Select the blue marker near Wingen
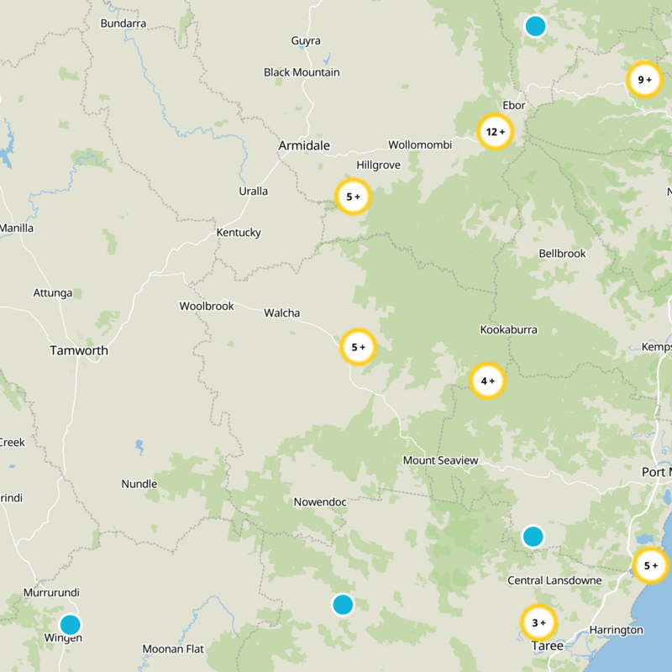Image resolution: width=672 pixels, height=672 pixels. coord(71,625)
